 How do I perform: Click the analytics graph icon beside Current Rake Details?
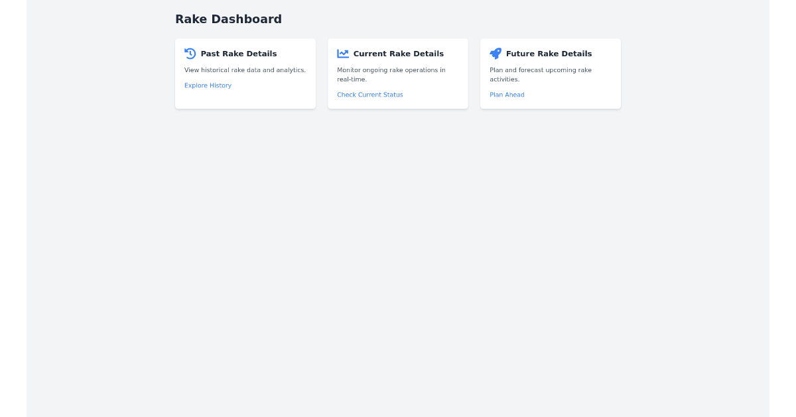(343, 53)
